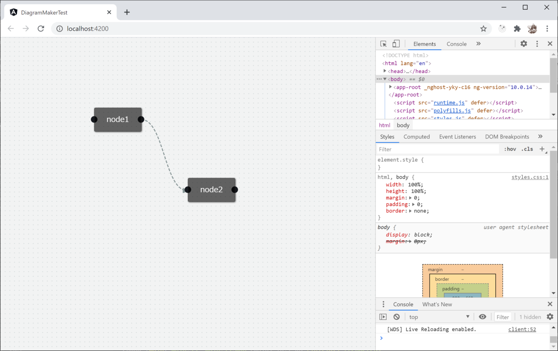Open the Computed tab
Viewport: 558px width, 351px height.
417,137
